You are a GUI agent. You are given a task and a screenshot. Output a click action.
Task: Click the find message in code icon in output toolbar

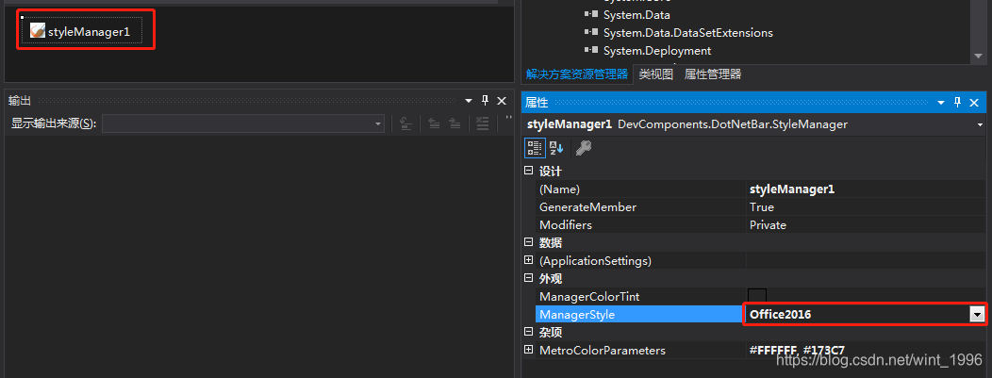tap(406, 123)
